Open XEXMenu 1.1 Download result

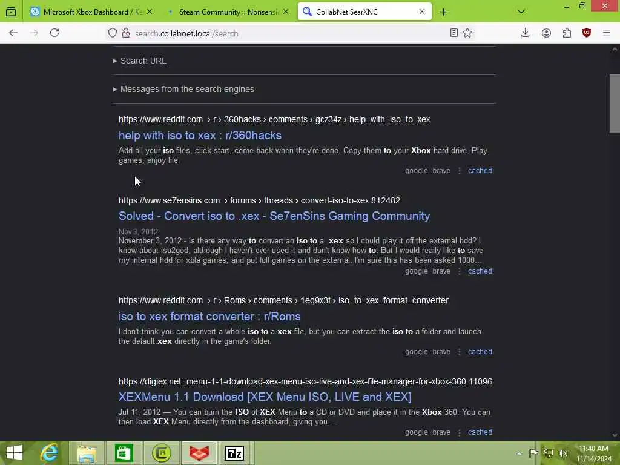tap(265, 397)
